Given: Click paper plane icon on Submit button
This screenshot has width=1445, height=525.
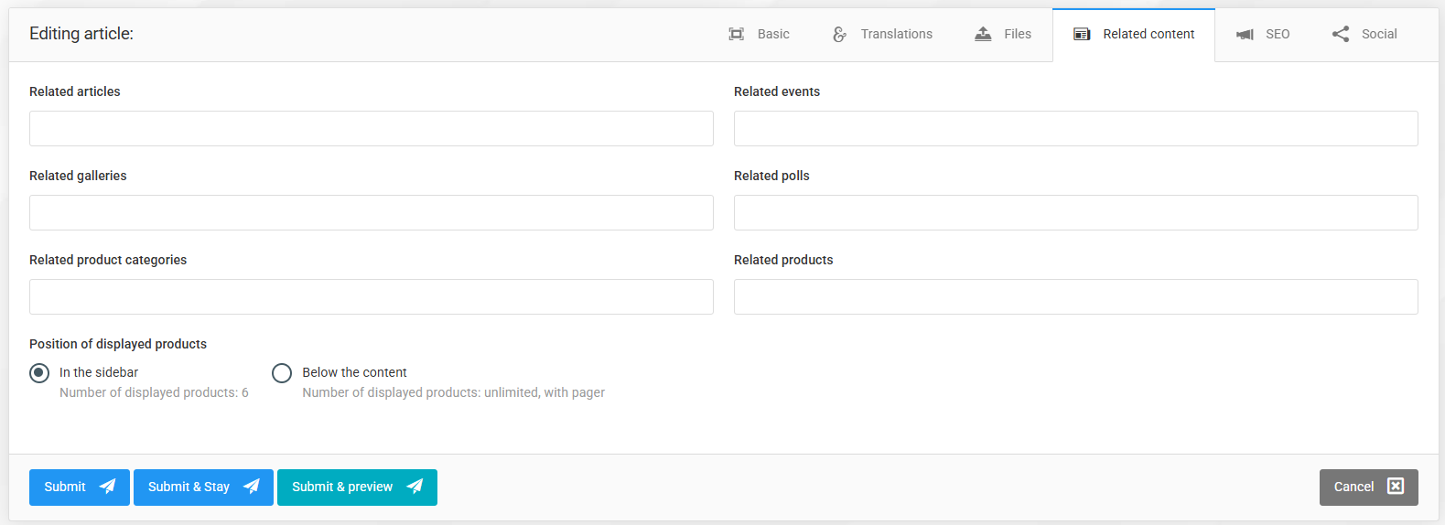Looking at the screenshot, I should tap(108, 487).
